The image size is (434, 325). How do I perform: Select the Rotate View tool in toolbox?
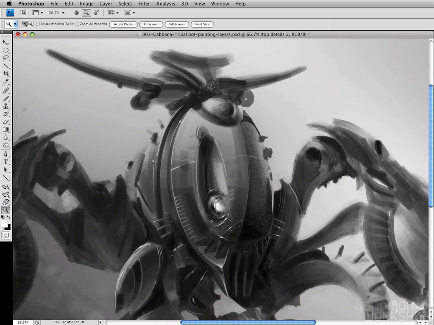[6, 202]
